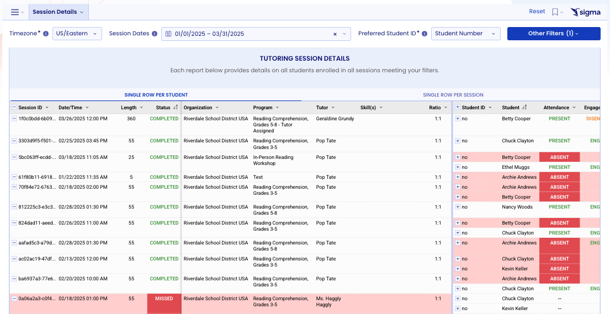The image size is (610, 314).
Task: Collapse the missed session row 0a06a2a3-c0f4
Action: coord(14,299)
